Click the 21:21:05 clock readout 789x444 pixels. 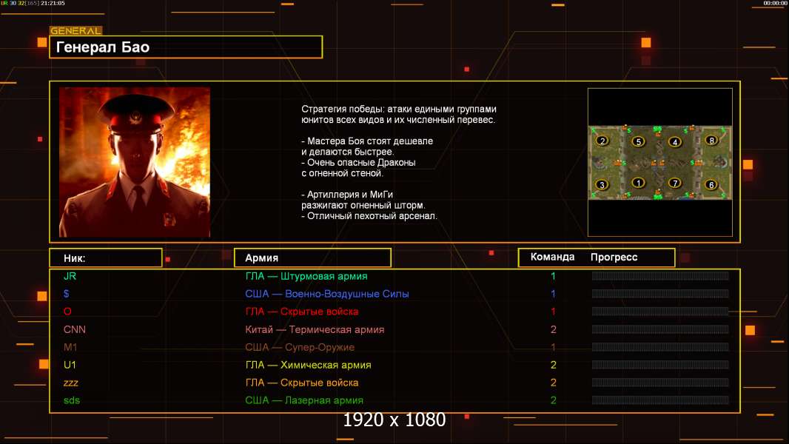pyautogui.click(x=53, y=3)
